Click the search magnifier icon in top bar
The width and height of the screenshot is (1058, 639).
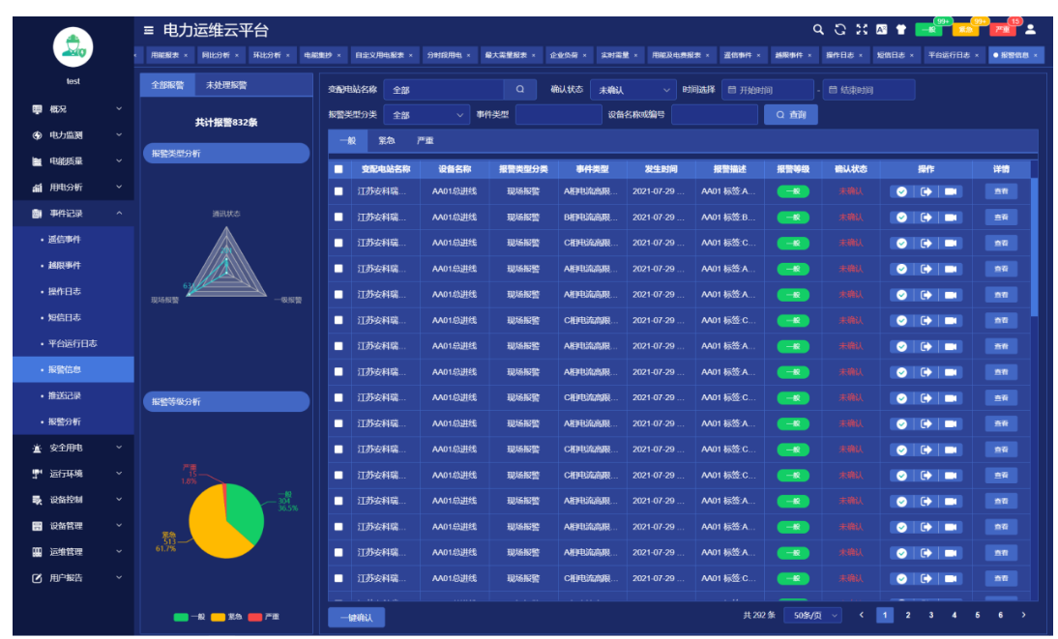click(x=818, y=30)
